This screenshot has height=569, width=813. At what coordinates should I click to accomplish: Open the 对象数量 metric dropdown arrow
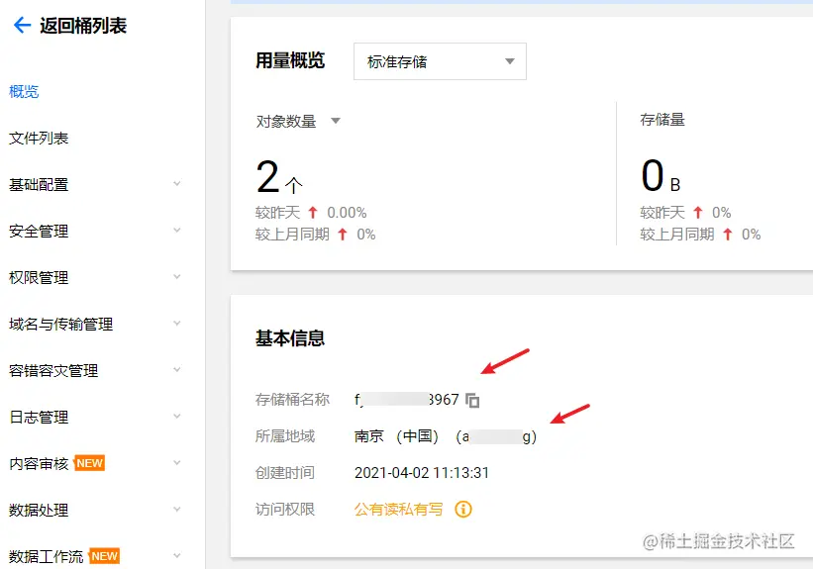[336, 121]
